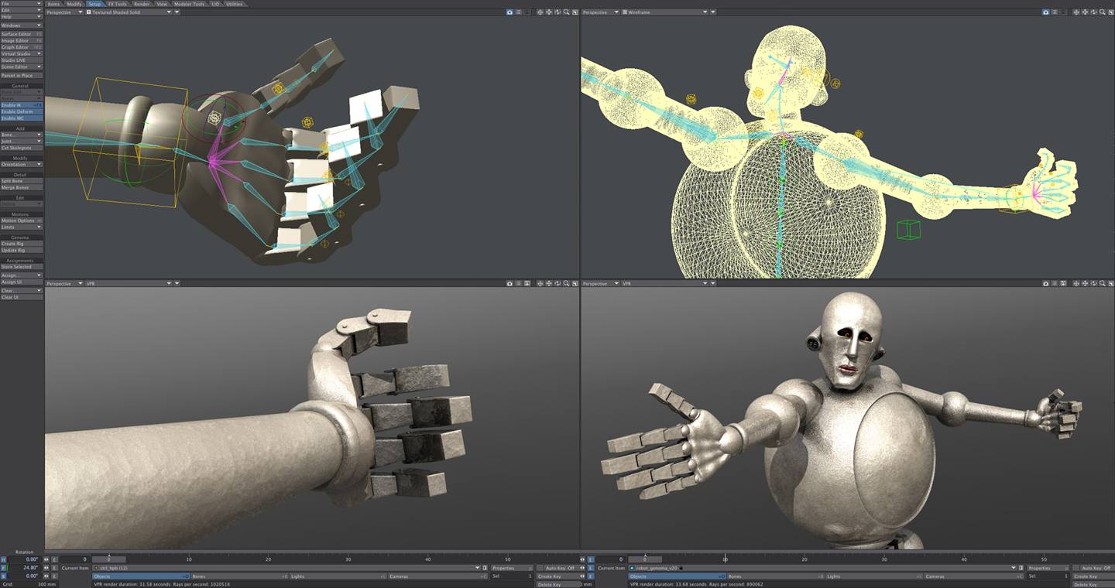Switch to the Render tab
The height and width of the screenshot is (588, 1115).
[141, 4]
